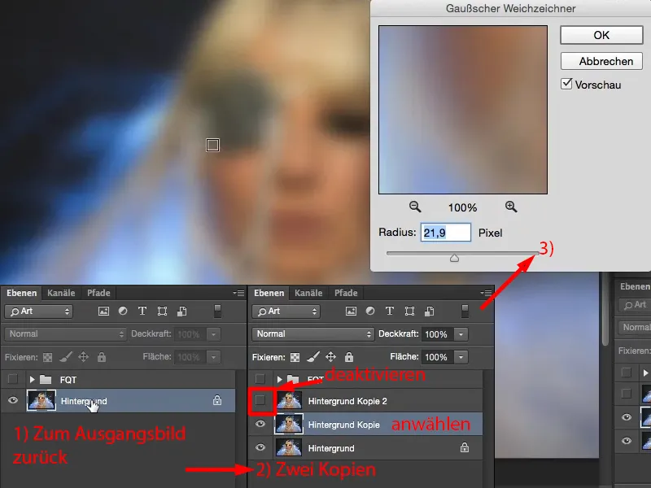Switch to Kanäle tab in middle panel
Screen dimensions: 651x488
308,293
